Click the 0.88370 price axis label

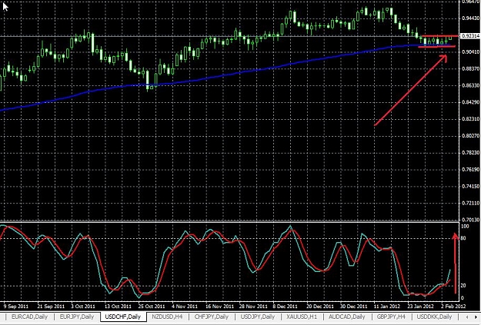[x=471, y=68]
